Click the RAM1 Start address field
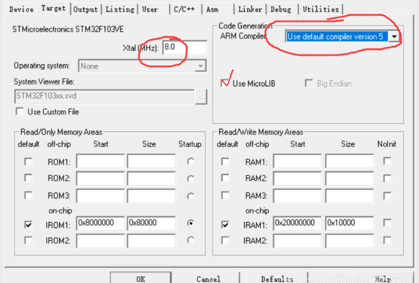Image resolution: width=419 pixels, height=283 pixels. coord(297,161)
